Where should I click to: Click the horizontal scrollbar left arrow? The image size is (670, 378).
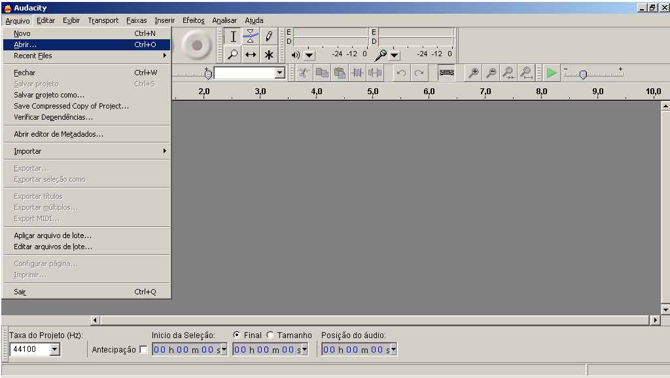click(x=96, y=320)
